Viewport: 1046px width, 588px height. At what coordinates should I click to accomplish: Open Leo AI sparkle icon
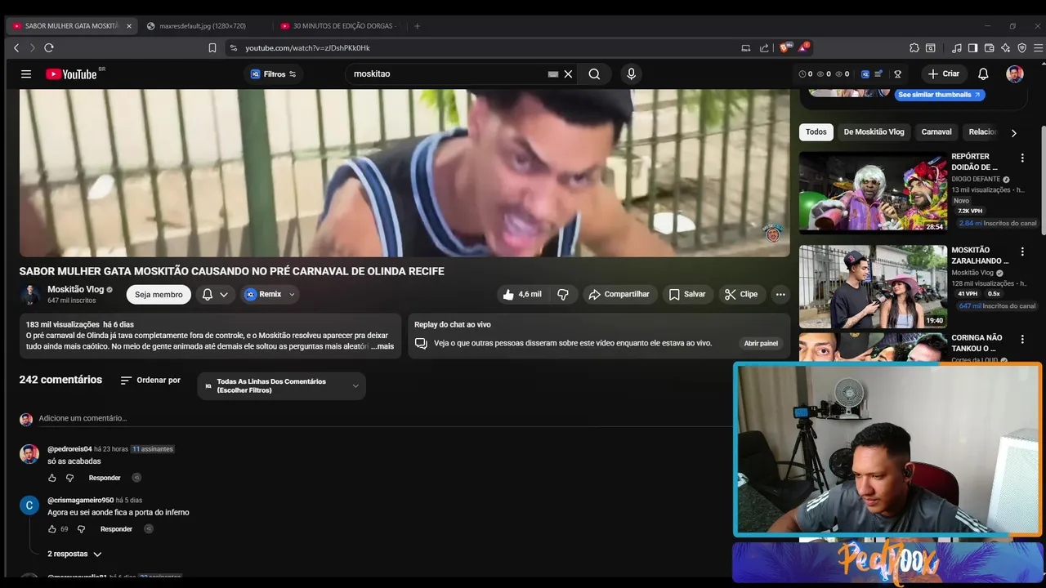[x=1005, y=48]
